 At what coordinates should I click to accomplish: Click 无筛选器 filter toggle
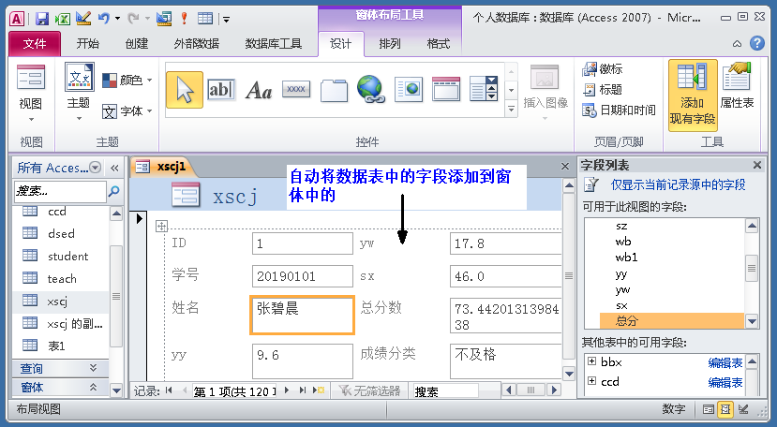pos(369,390)
